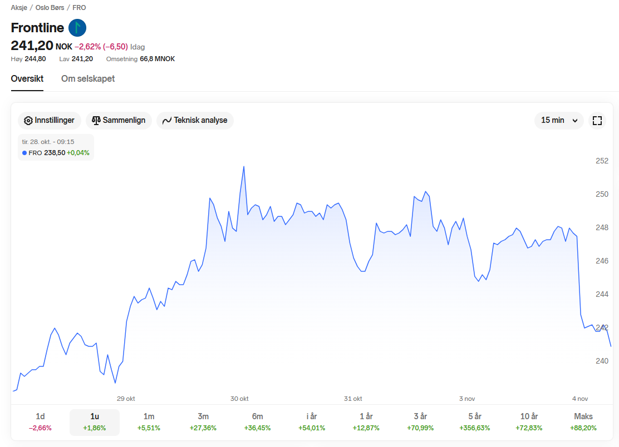The image size is (619, 447).
Task: Click the Sammenlign scales icon
Action: (96, 121)
